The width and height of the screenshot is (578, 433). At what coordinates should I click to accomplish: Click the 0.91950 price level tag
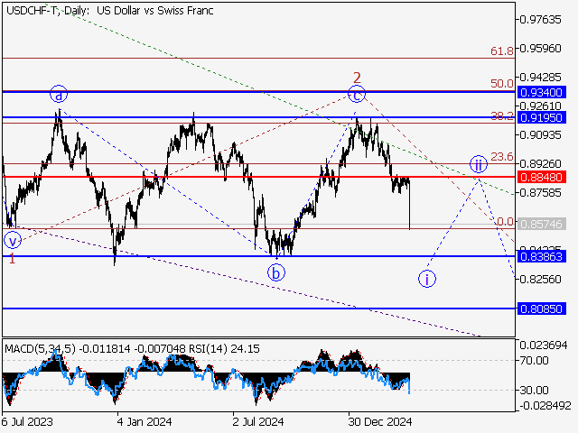pos(542,117)
